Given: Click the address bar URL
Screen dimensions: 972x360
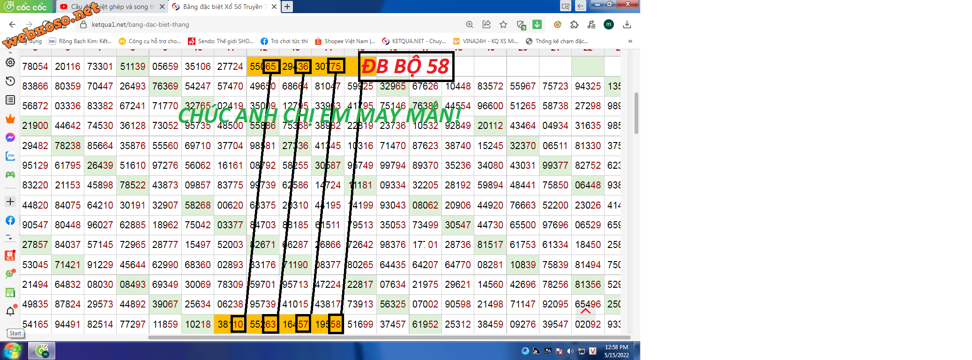Looking at the screenshot, I should coord(141,24).
